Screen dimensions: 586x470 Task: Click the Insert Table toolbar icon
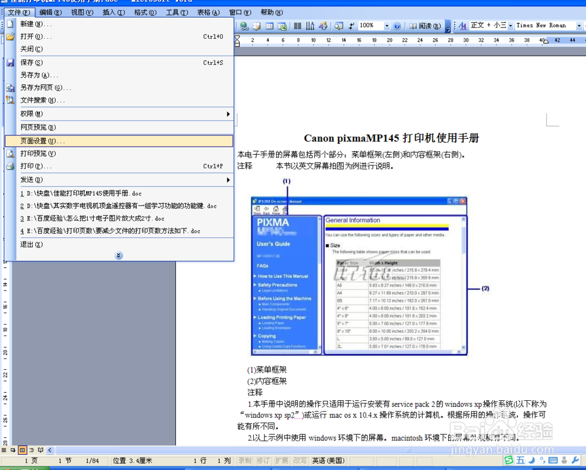point(270,26)
